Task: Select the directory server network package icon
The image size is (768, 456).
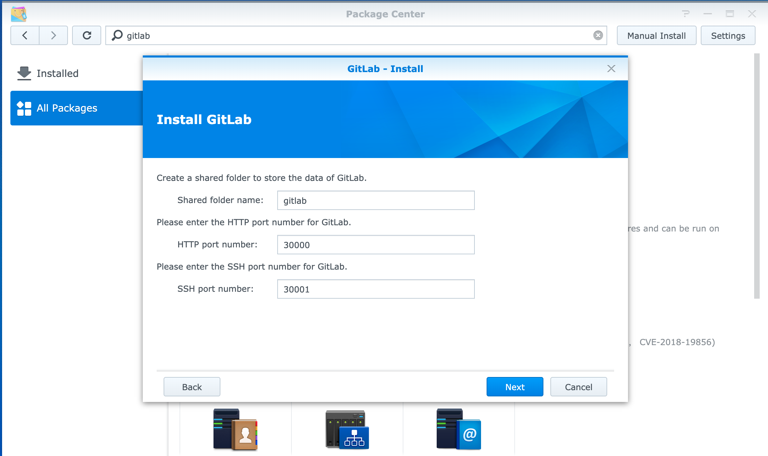Action: click(347, 429)
